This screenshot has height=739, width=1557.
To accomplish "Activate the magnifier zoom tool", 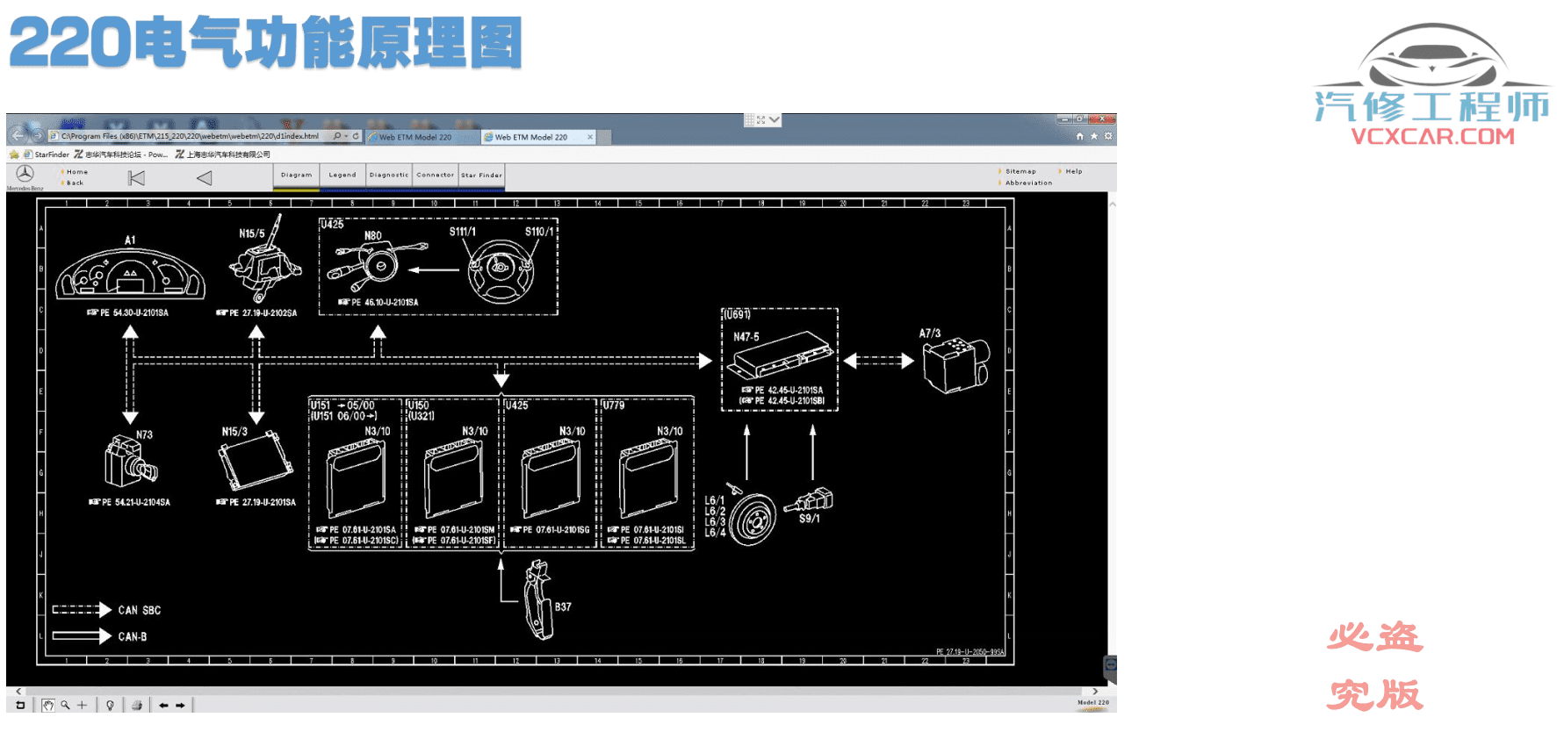I will (x=65, y=705).
